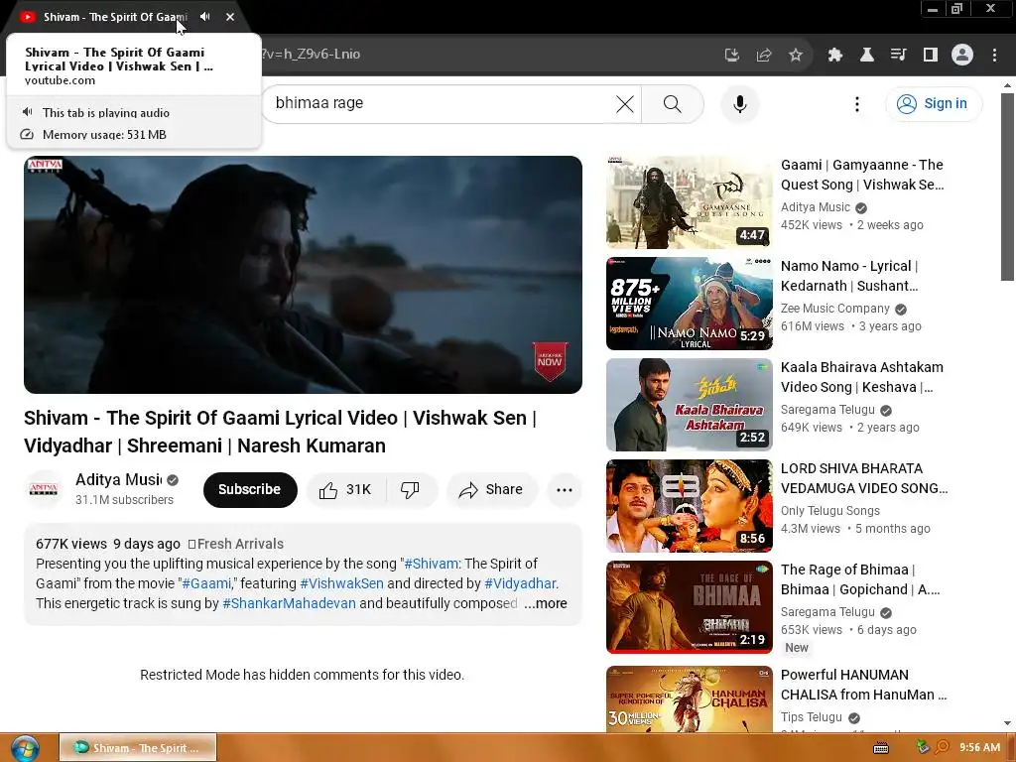Image resolution: width=1016 pixels, height=762 pixels.
Task: Click Zee Music Company channel name
Action: (x=835, y=309)
